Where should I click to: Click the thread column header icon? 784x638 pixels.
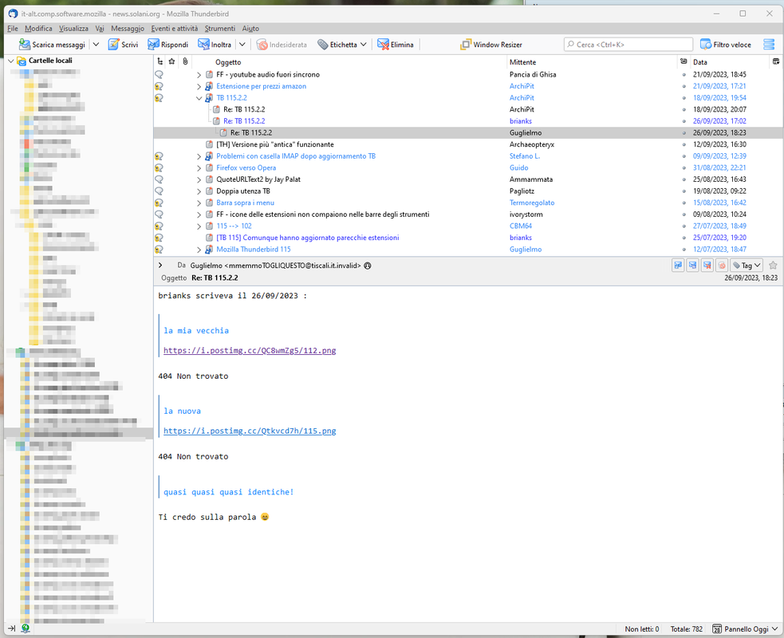[160, 61]
